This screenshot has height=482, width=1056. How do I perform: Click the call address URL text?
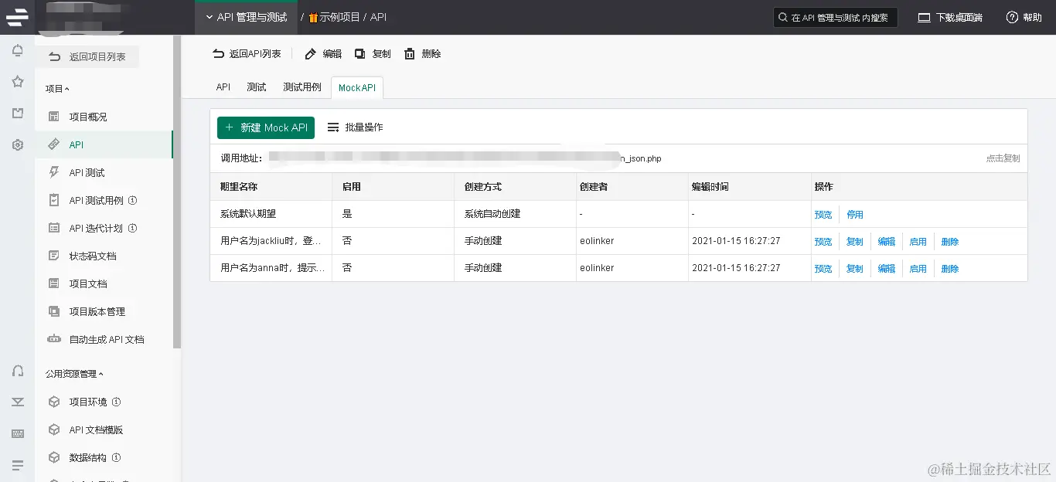point(464,158)
